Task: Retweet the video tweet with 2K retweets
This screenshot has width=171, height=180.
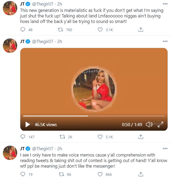Action: [x=63, y=137]
